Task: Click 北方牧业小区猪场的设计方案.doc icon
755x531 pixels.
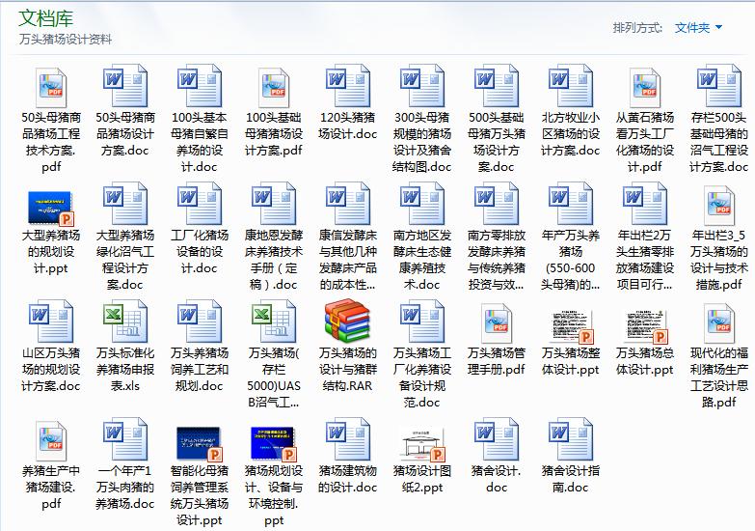Action: (570, 88)
